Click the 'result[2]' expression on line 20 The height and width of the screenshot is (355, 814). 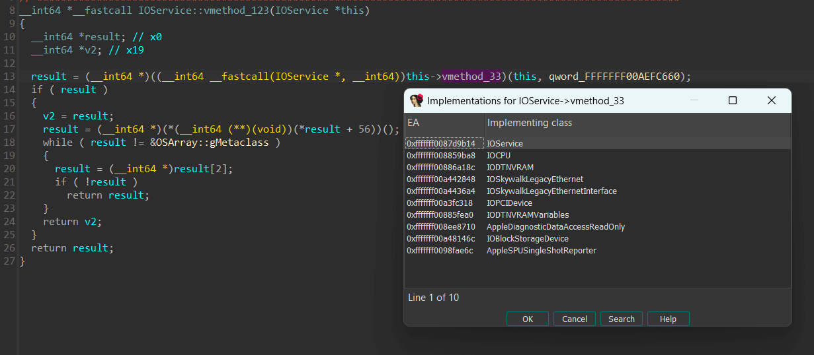point(204,169)
